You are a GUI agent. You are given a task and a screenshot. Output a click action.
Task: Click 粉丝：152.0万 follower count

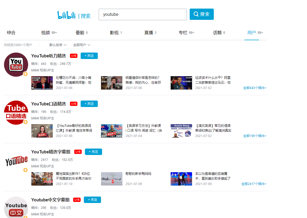coord(62,160)
